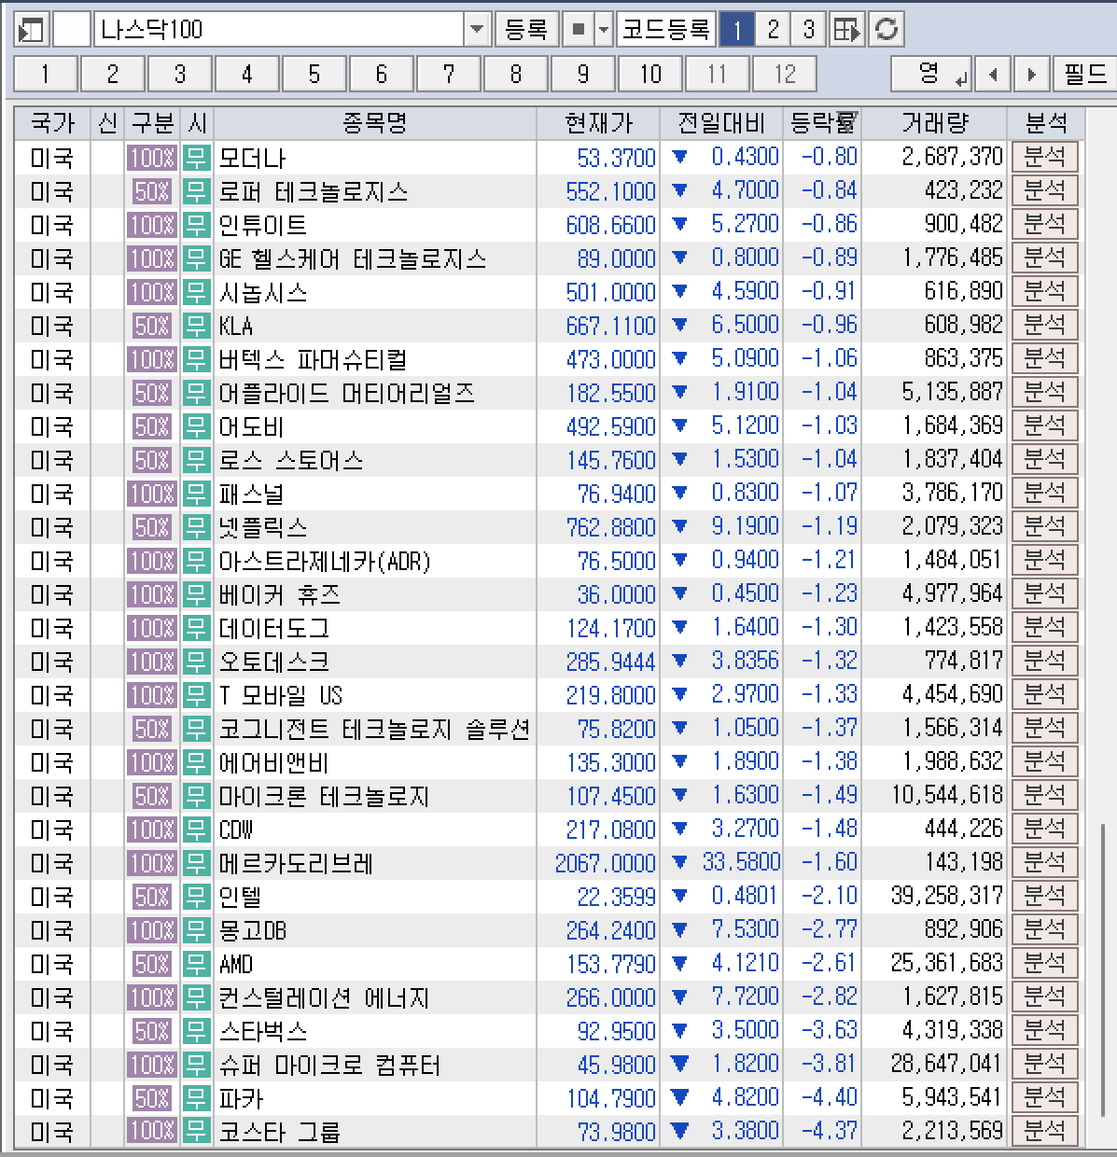Image resolution: width=1117 pixels, height=1157 pixels.
Task: Click the table layout export icon
Action: (x=847, y=30)
